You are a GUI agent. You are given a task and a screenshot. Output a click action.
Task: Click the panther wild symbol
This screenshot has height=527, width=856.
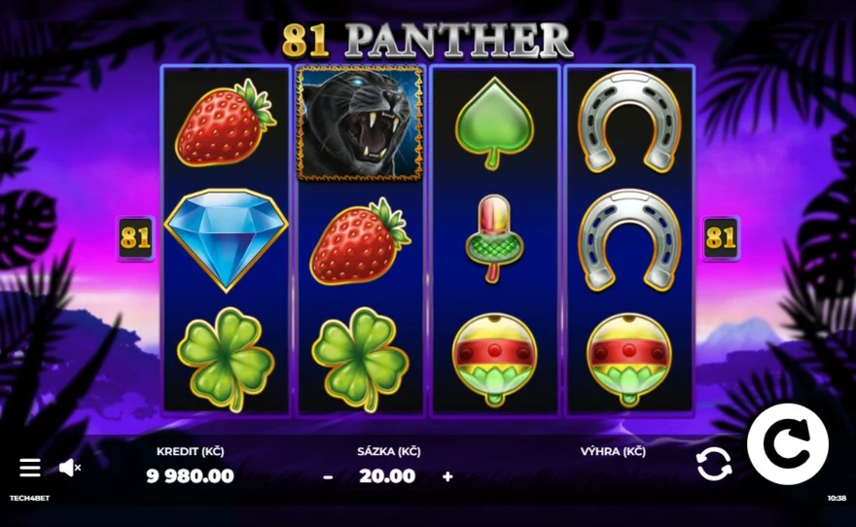pyautogui.click(x=360, y=123)
